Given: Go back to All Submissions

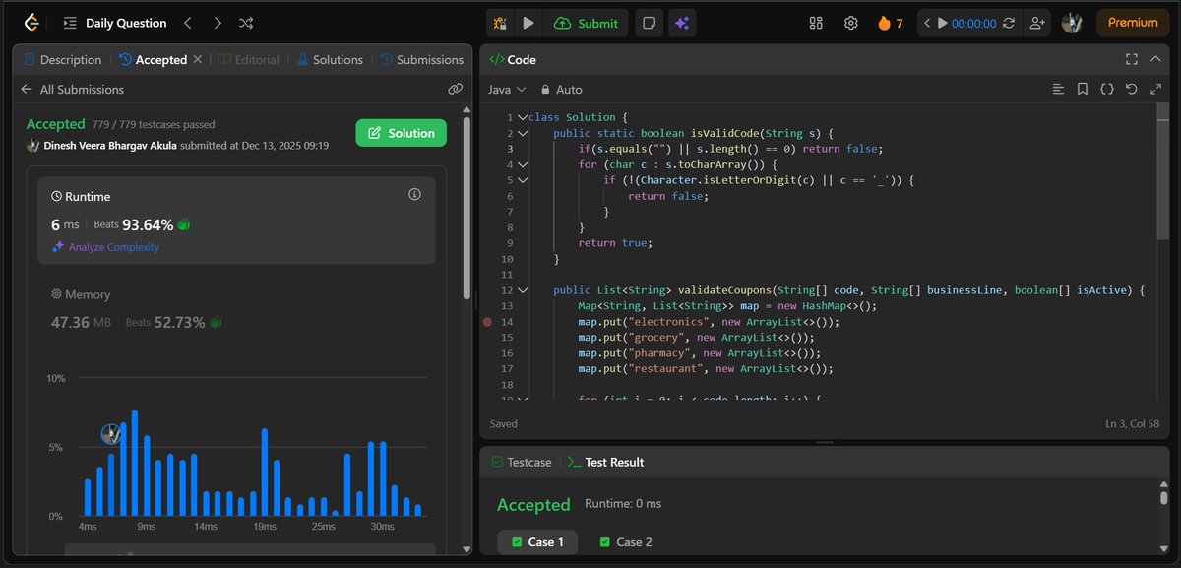Looking at the screenshot, I should click(x=72, y=89).
